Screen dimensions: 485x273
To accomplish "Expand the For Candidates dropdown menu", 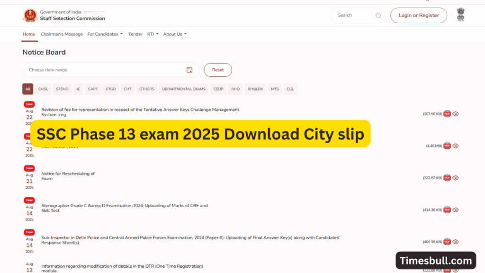I will [105, 34].
